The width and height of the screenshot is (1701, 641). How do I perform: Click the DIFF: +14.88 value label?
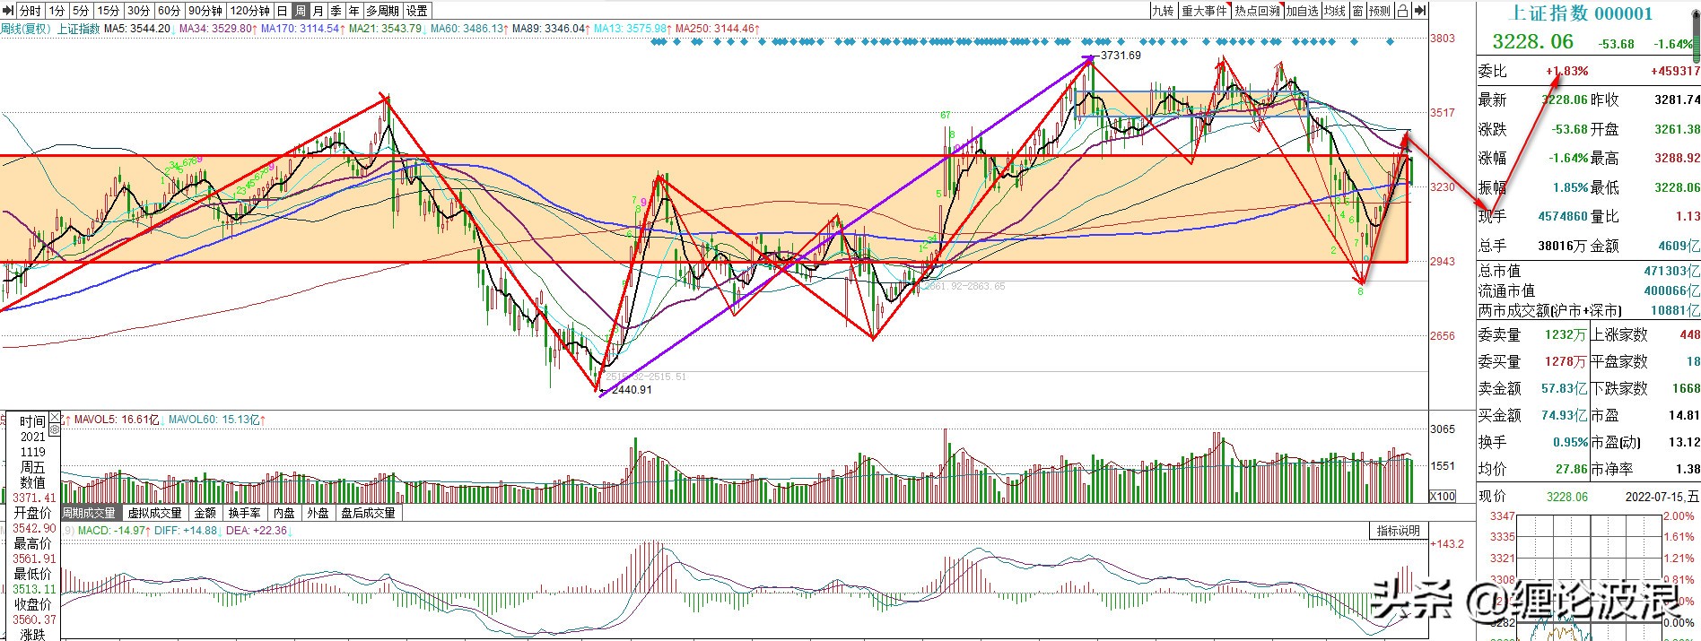tap(186, 531)
